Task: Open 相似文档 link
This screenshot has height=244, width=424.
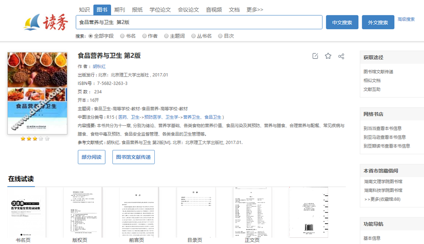Action: click(x=372, y=80)
